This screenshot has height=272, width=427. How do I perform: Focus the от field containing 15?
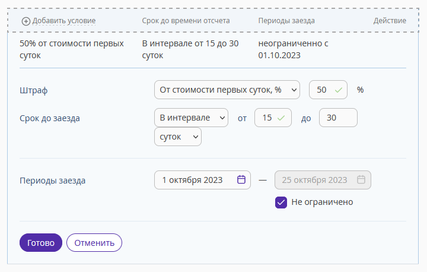click(x=273, y=118)
